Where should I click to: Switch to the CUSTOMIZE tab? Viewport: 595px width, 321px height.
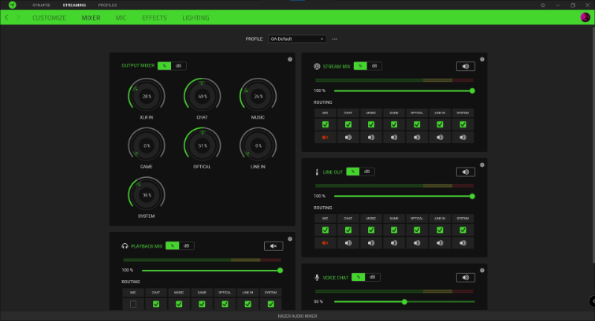49,18
